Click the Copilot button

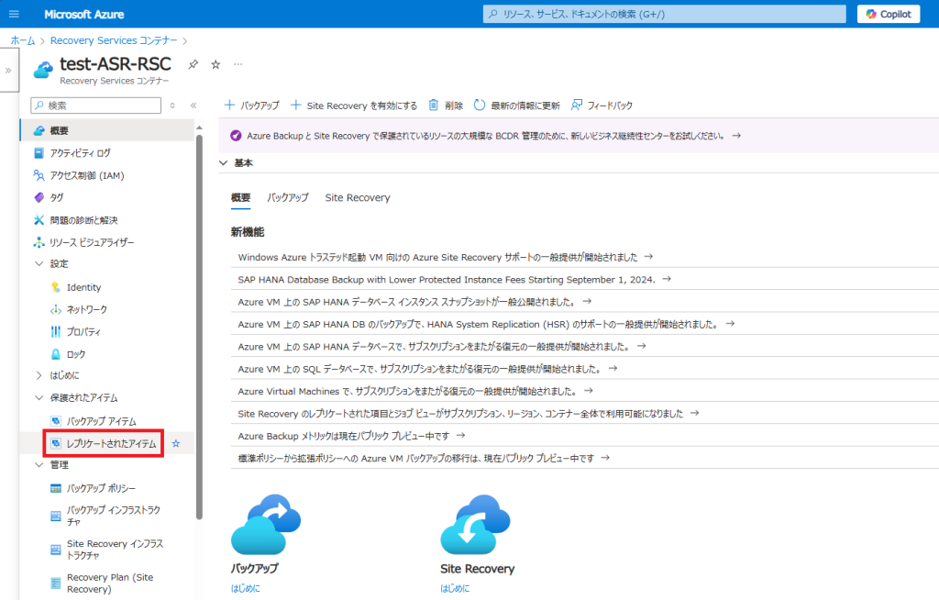[x=888, y=14]
